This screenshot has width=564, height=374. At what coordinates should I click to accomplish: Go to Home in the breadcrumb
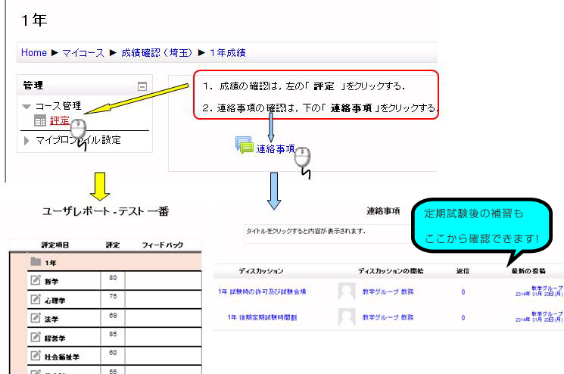tap(33, 53)
